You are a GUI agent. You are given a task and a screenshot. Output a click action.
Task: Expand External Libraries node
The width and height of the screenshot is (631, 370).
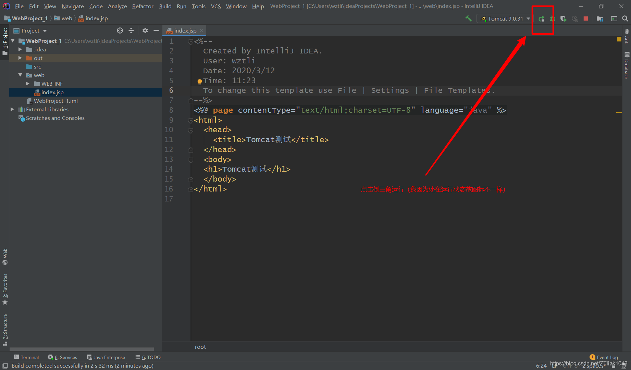tap(12, 109)
